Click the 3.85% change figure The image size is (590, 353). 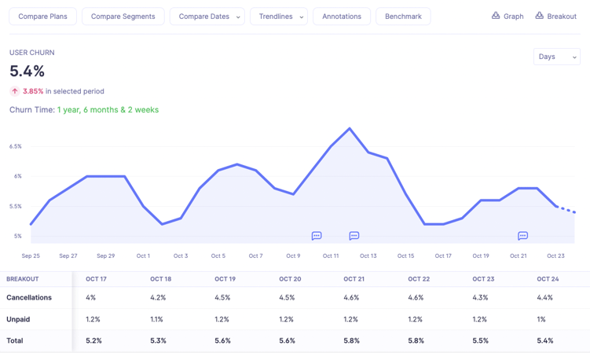tap(33, 91)
